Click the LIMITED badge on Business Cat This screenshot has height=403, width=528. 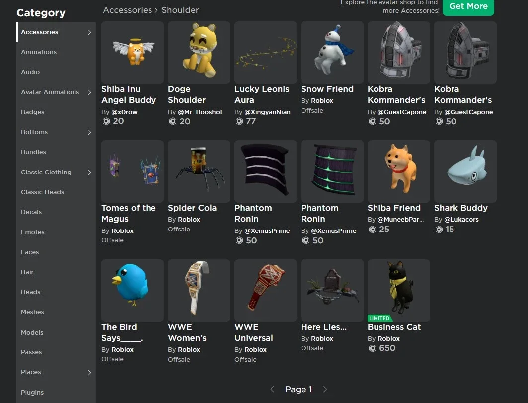(x=379, y=318)
